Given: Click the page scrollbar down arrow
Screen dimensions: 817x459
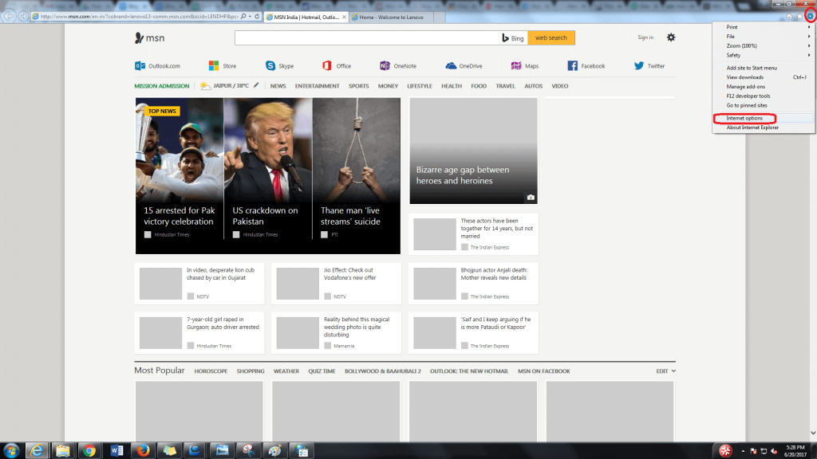Looking at the screenshot, I should tap(813, 433).
